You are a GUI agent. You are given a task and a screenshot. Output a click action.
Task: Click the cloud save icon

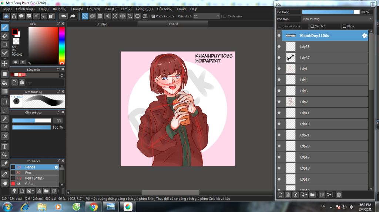click(x=6, y=16)
